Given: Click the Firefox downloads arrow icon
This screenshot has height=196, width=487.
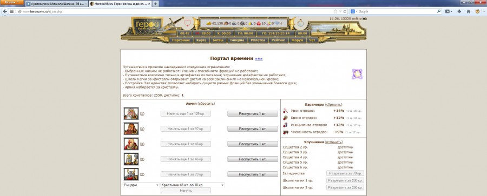Looking at the screenshot, I should [x=459, y=11].
